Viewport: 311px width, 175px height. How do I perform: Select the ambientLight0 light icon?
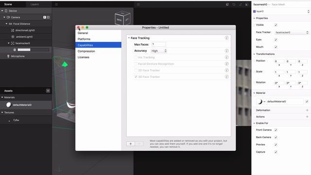click(x=13, y=37)
